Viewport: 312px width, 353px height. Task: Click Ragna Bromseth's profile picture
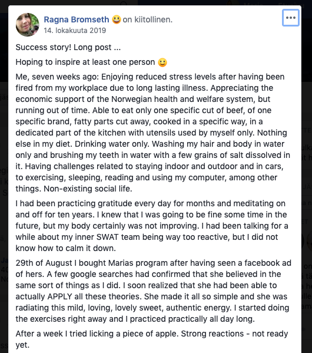28,25
